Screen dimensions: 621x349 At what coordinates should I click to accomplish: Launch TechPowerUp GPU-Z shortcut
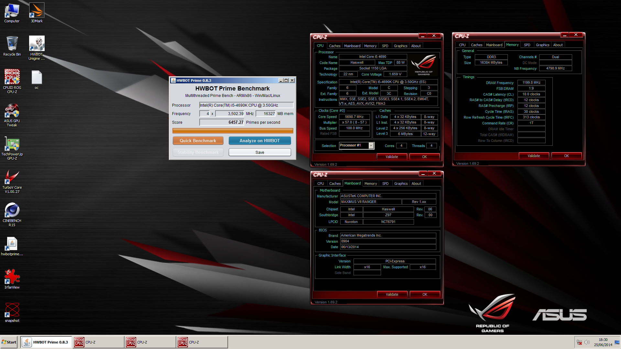pos(12,148)
